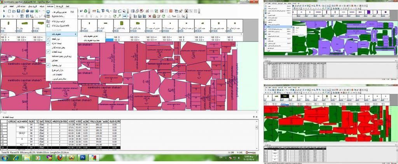Click the magnifier zoom tool icon
This screenshot has width=398, height=164.
click(x=108, y=11)
